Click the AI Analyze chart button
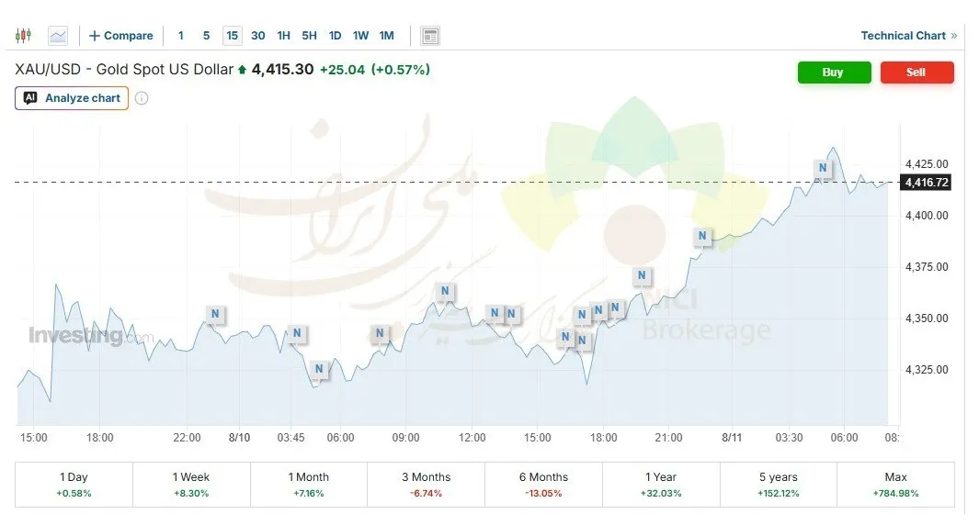 [72, 98]
